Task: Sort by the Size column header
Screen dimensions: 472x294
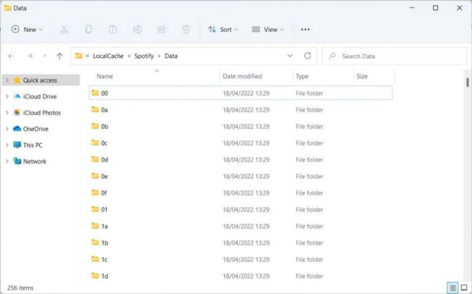Action: tap(374, 77)
